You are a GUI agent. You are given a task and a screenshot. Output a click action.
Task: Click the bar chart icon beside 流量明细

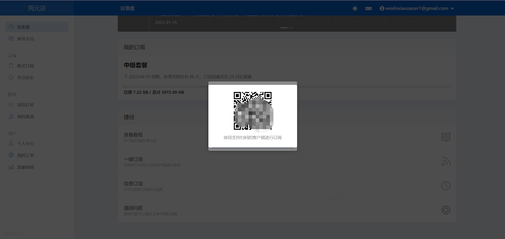(11, 167)
